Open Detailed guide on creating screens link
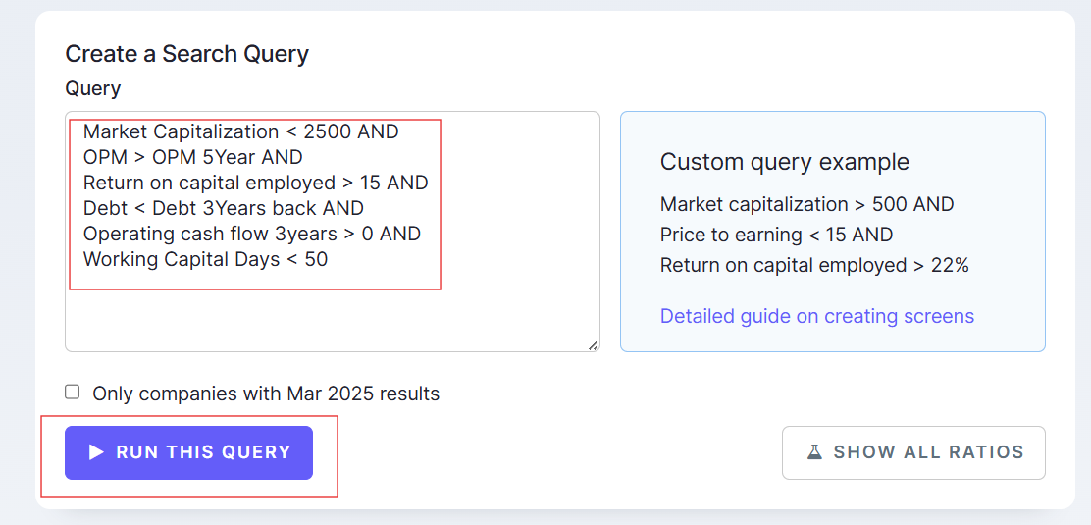1091x525 pixels. point(816,316)
